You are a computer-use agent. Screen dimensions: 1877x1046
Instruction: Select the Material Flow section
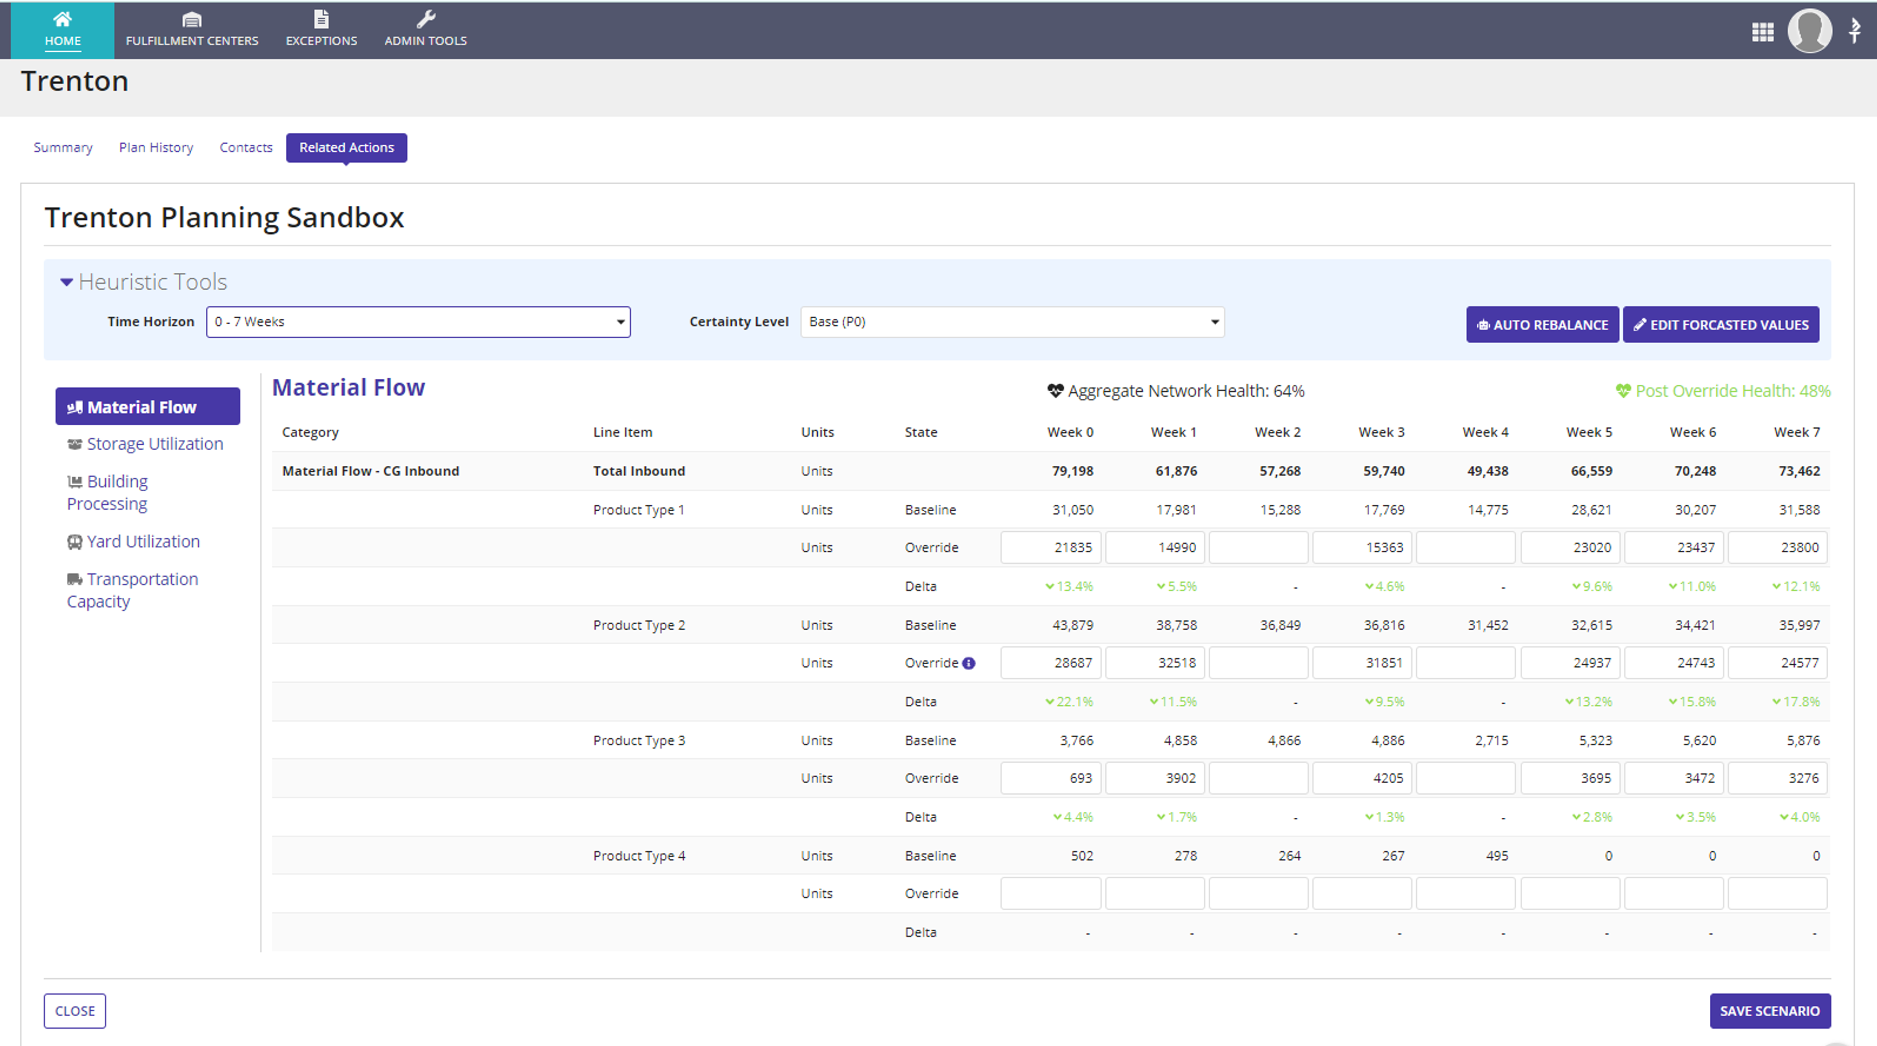coord(147,407)
